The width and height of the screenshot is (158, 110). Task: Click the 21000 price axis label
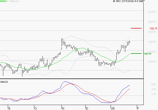[152, 12]
